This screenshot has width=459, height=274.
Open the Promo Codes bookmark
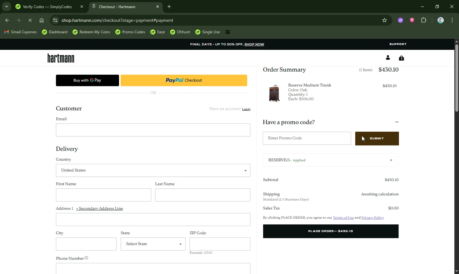pyautogui.click(x=130, y=32)
